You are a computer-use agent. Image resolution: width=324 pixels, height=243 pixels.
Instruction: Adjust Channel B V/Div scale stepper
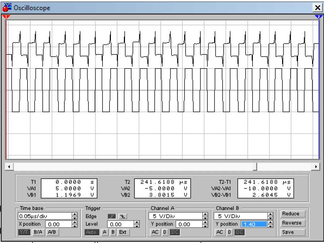[270, 216]
